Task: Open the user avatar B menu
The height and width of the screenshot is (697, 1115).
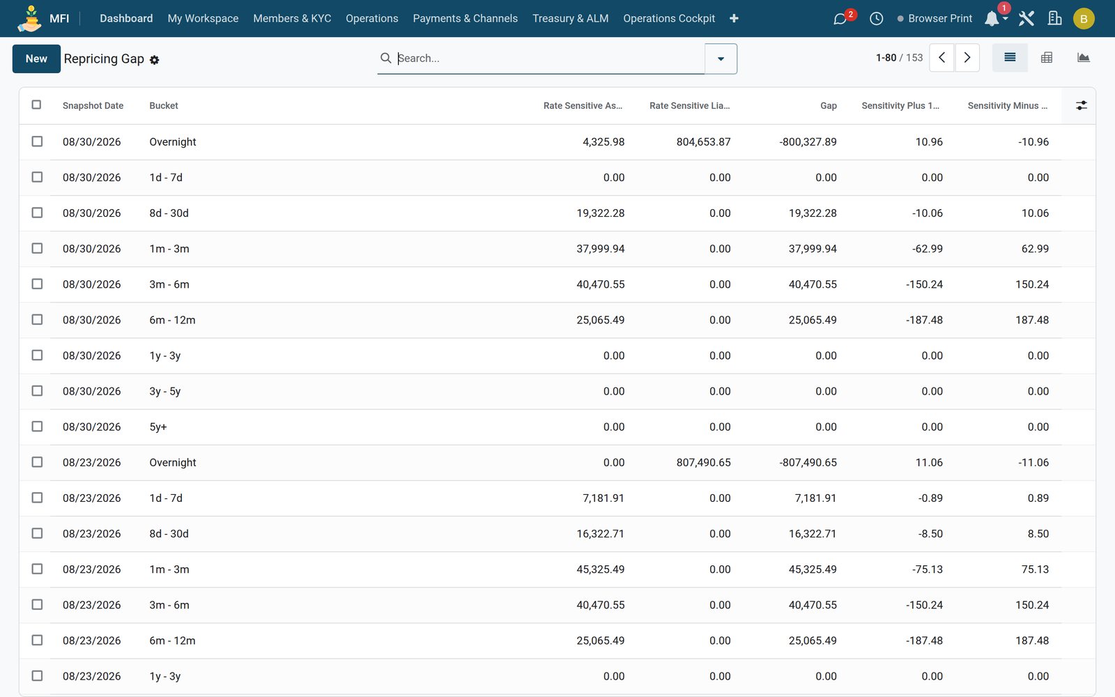Action: tap(1084, 19)
